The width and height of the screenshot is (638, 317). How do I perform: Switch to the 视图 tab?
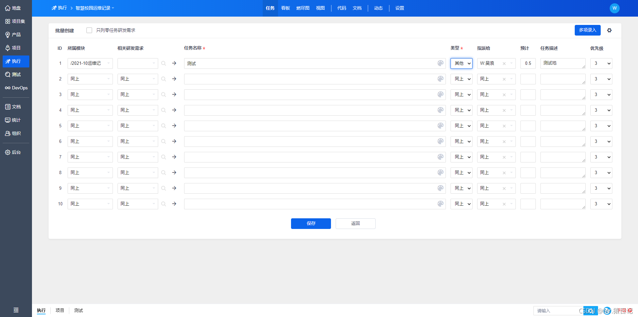coord(320,8)
